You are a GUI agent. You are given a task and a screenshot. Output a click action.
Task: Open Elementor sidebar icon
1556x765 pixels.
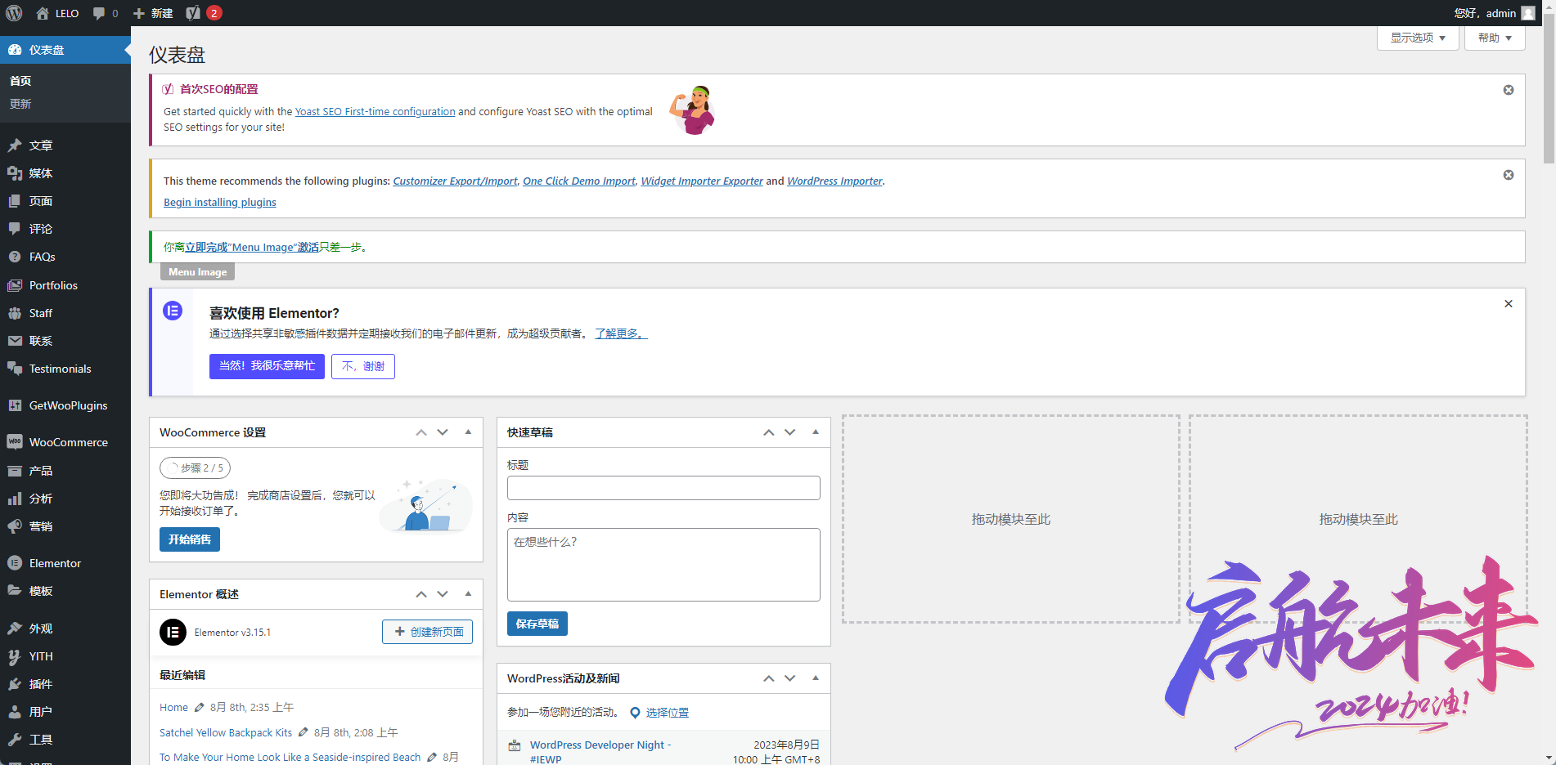[x=15, y=563]
